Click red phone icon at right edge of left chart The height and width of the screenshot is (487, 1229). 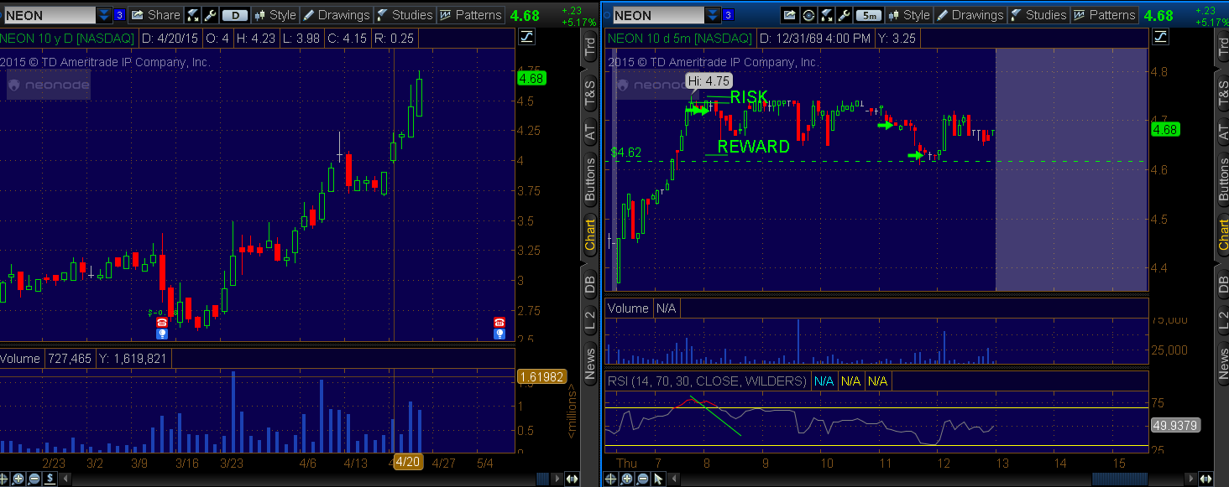tap(499, 322)
